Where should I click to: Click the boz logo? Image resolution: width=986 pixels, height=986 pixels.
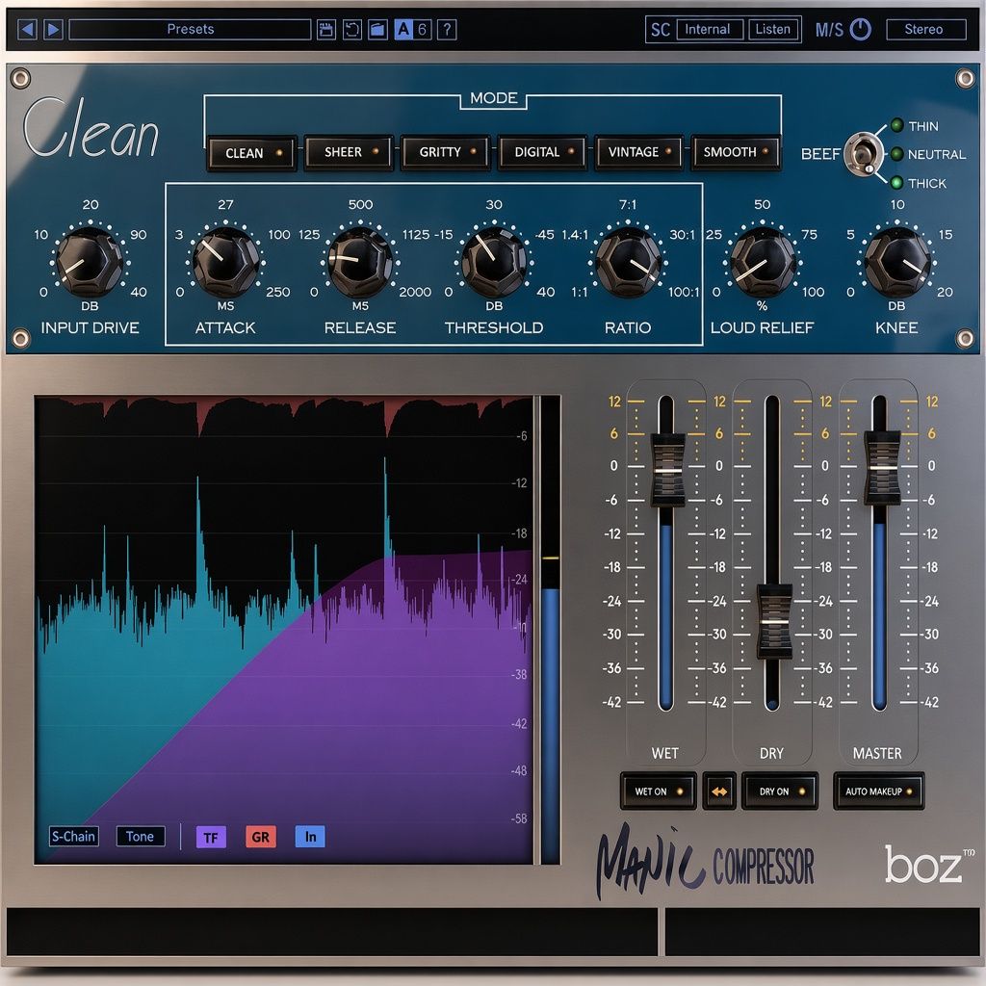[929, 864]
